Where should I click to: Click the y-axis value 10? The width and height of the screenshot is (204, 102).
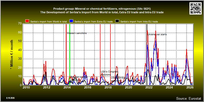20,77
